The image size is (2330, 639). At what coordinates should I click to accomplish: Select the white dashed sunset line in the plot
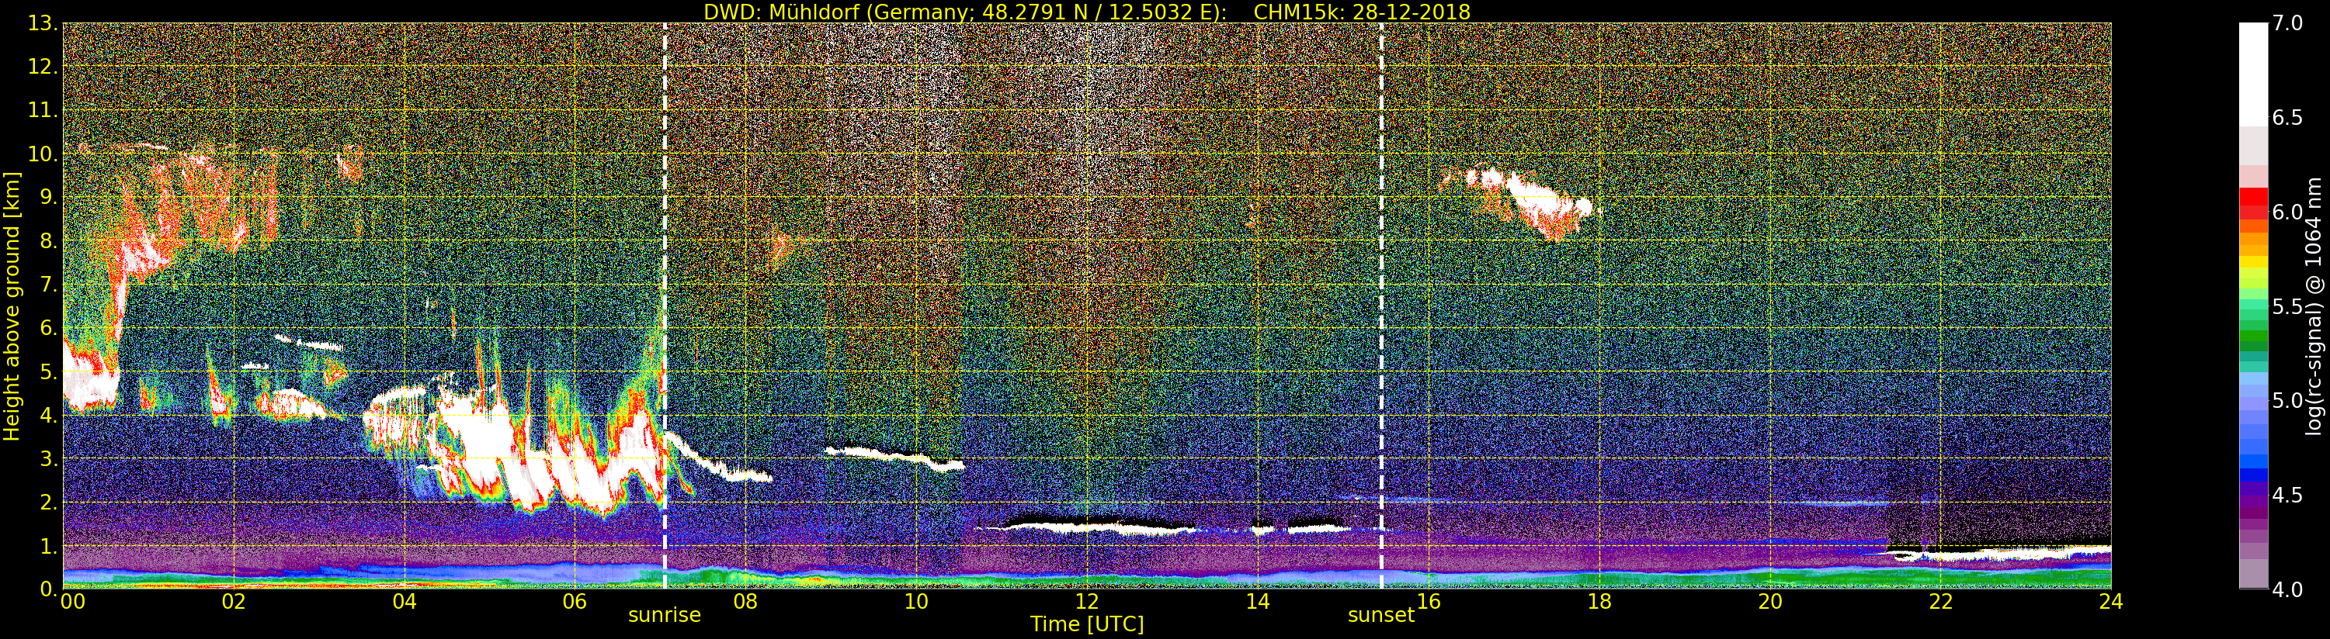pyautogui.click(x=1381, y=306)
